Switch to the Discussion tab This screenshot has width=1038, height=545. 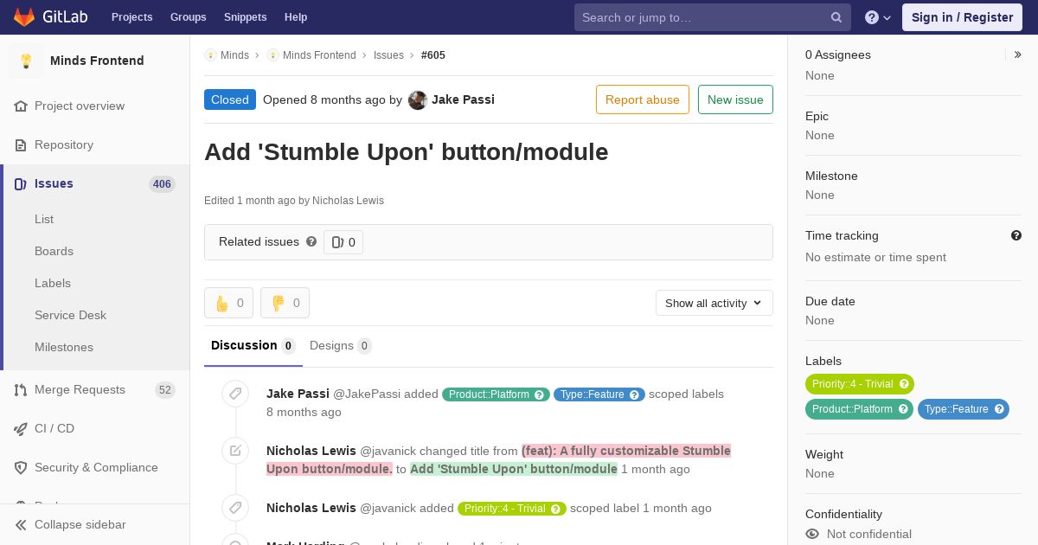(x=253, y=346)
